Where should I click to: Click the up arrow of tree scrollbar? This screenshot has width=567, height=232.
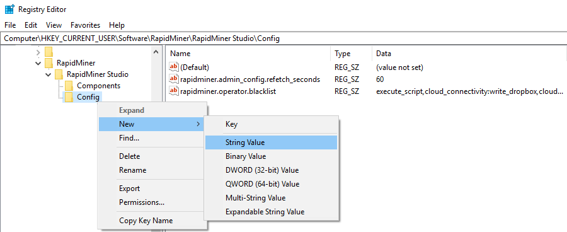pos(156,52)
